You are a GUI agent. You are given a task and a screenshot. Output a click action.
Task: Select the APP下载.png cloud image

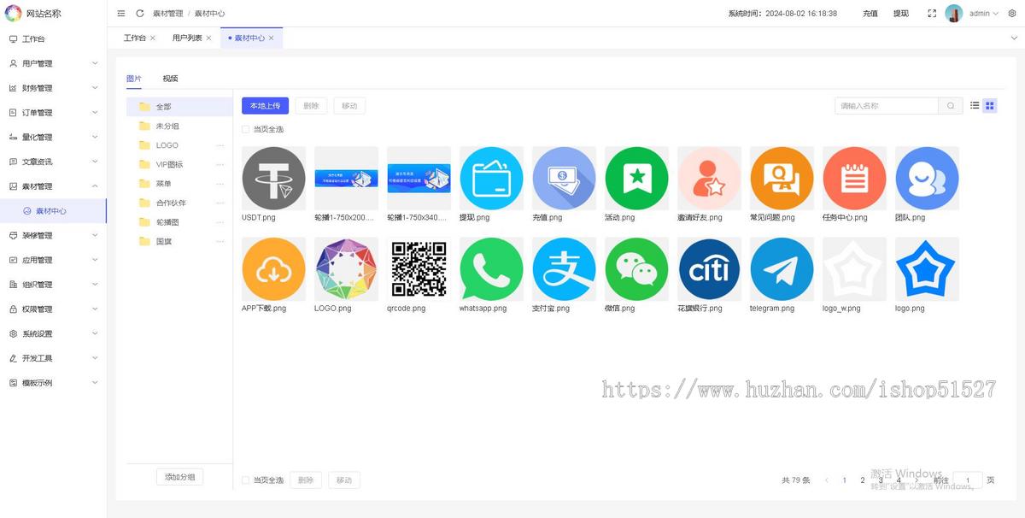coord(273,269)
